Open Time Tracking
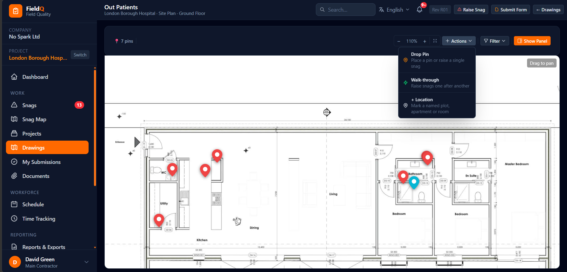The width and height of the screenshot is (567, 272). pyautogui.click(x=47, y=219)
